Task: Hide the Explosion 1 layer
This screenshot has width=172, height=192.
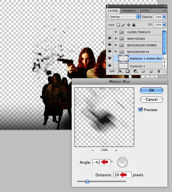Action: [x=110, y=66]
